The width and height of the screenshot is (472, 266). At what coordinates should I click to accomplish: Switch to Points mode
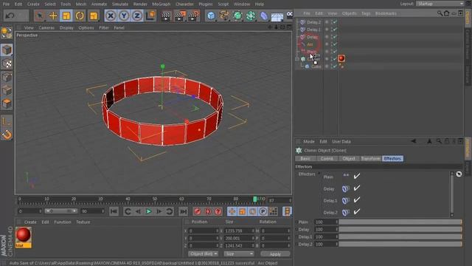click(7, 77)
